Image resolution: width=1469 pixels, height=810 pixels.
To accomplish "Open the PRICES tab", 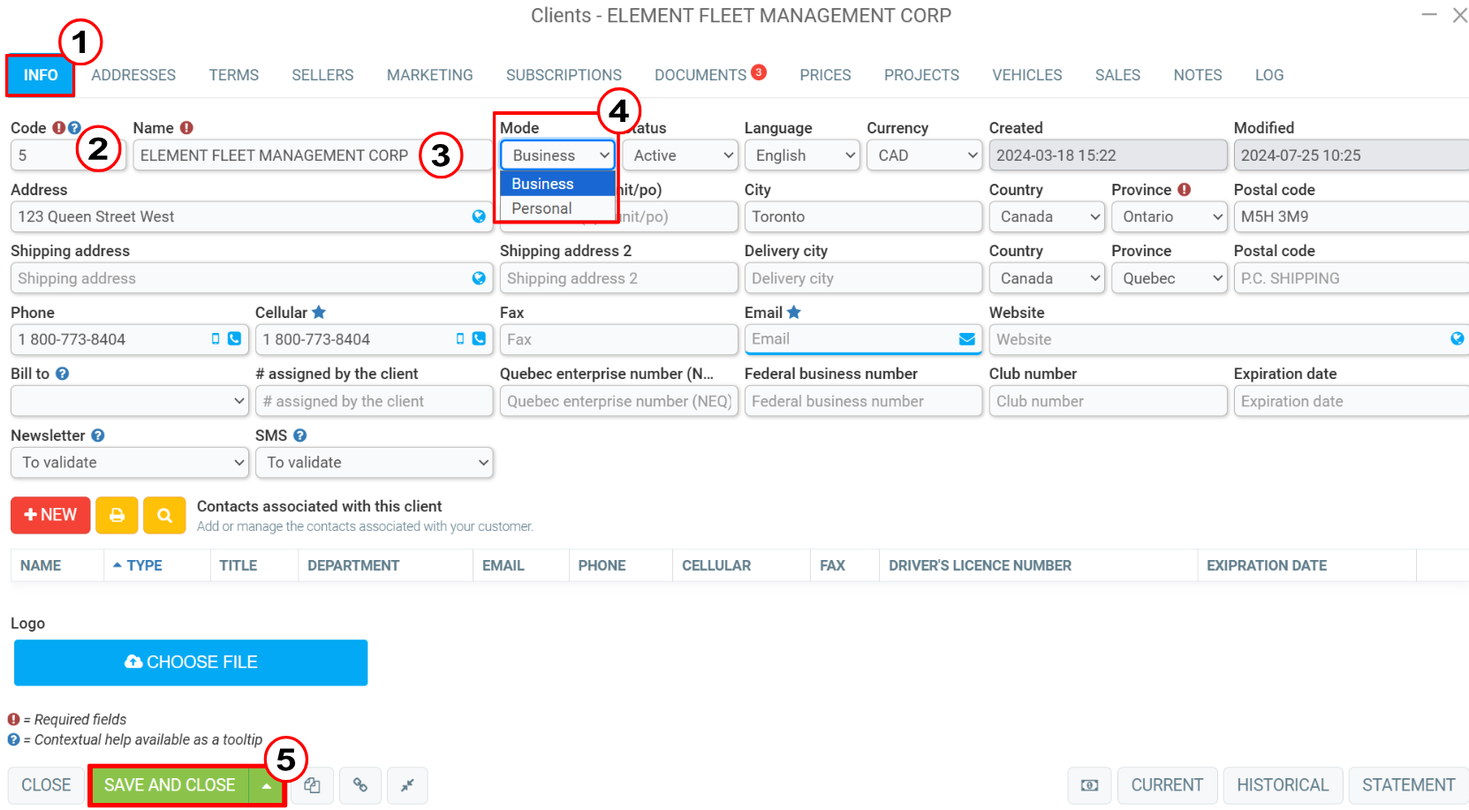I will click(825, 75).
